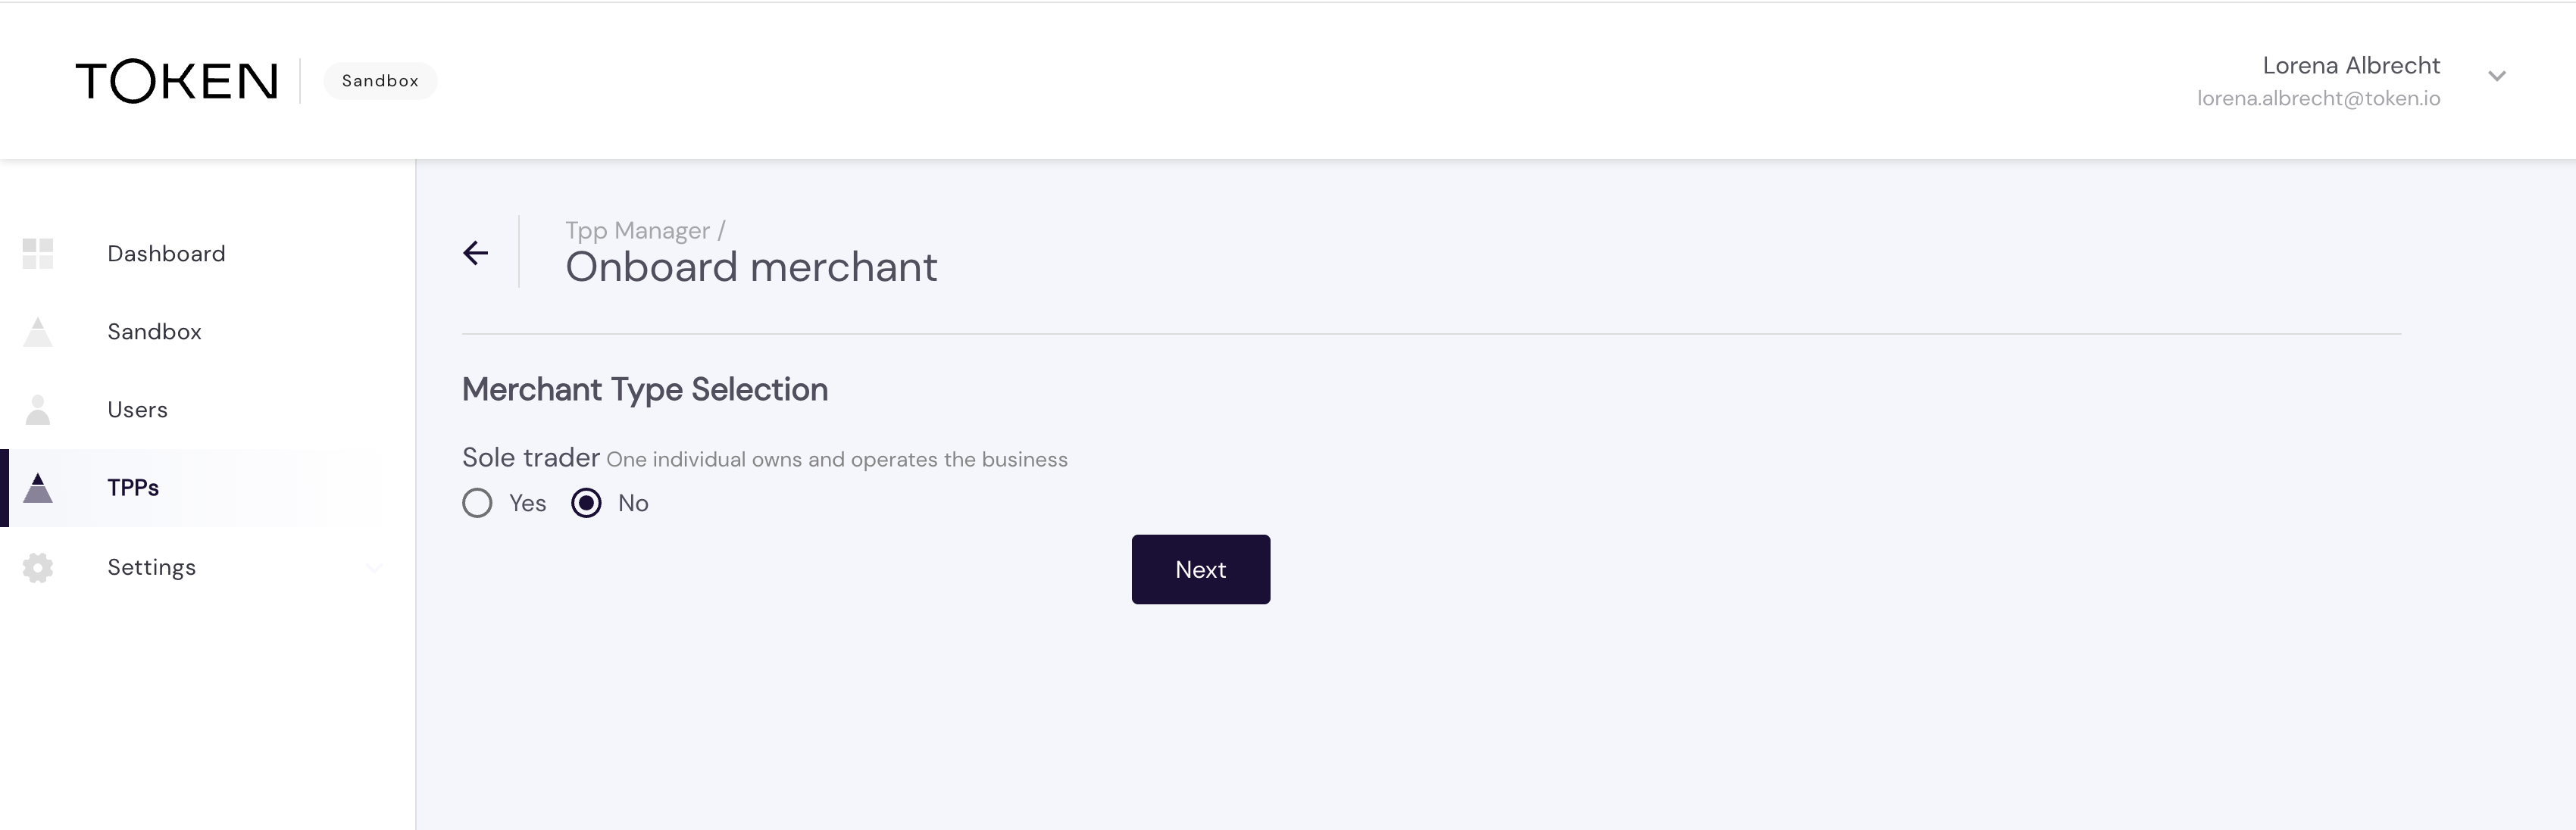Click the Users person icon
Viewport: 2576px width, 830px height.
click(x=38, y=410)
